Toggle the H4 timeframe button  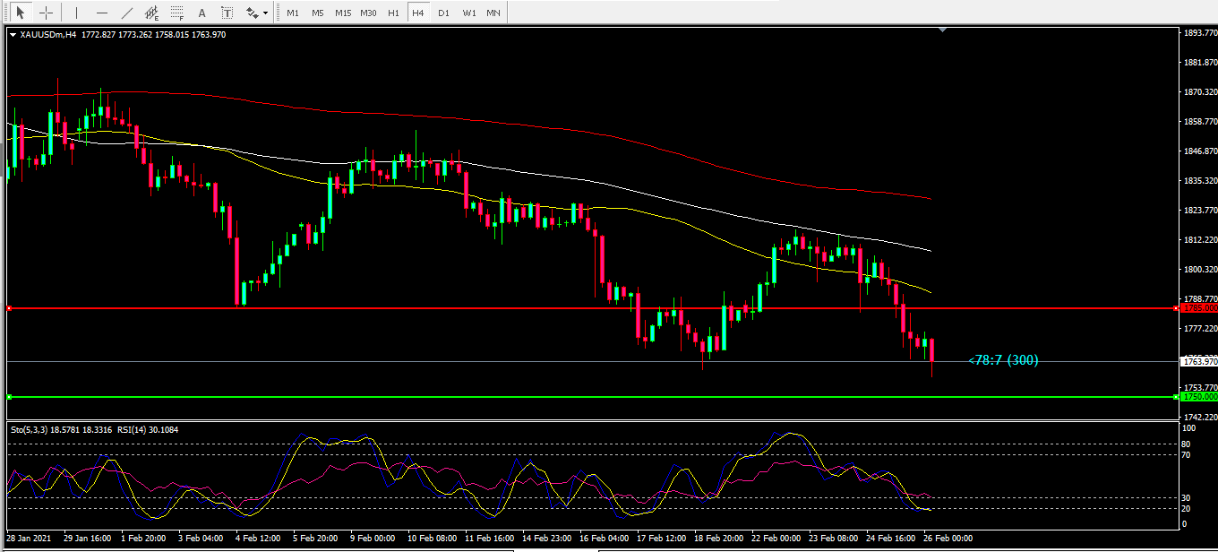click(417, 13)
